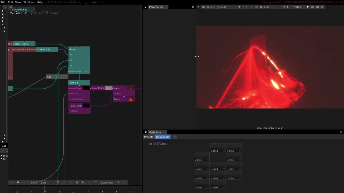Select the Map Point Attributes node

(x=24, y=50)
